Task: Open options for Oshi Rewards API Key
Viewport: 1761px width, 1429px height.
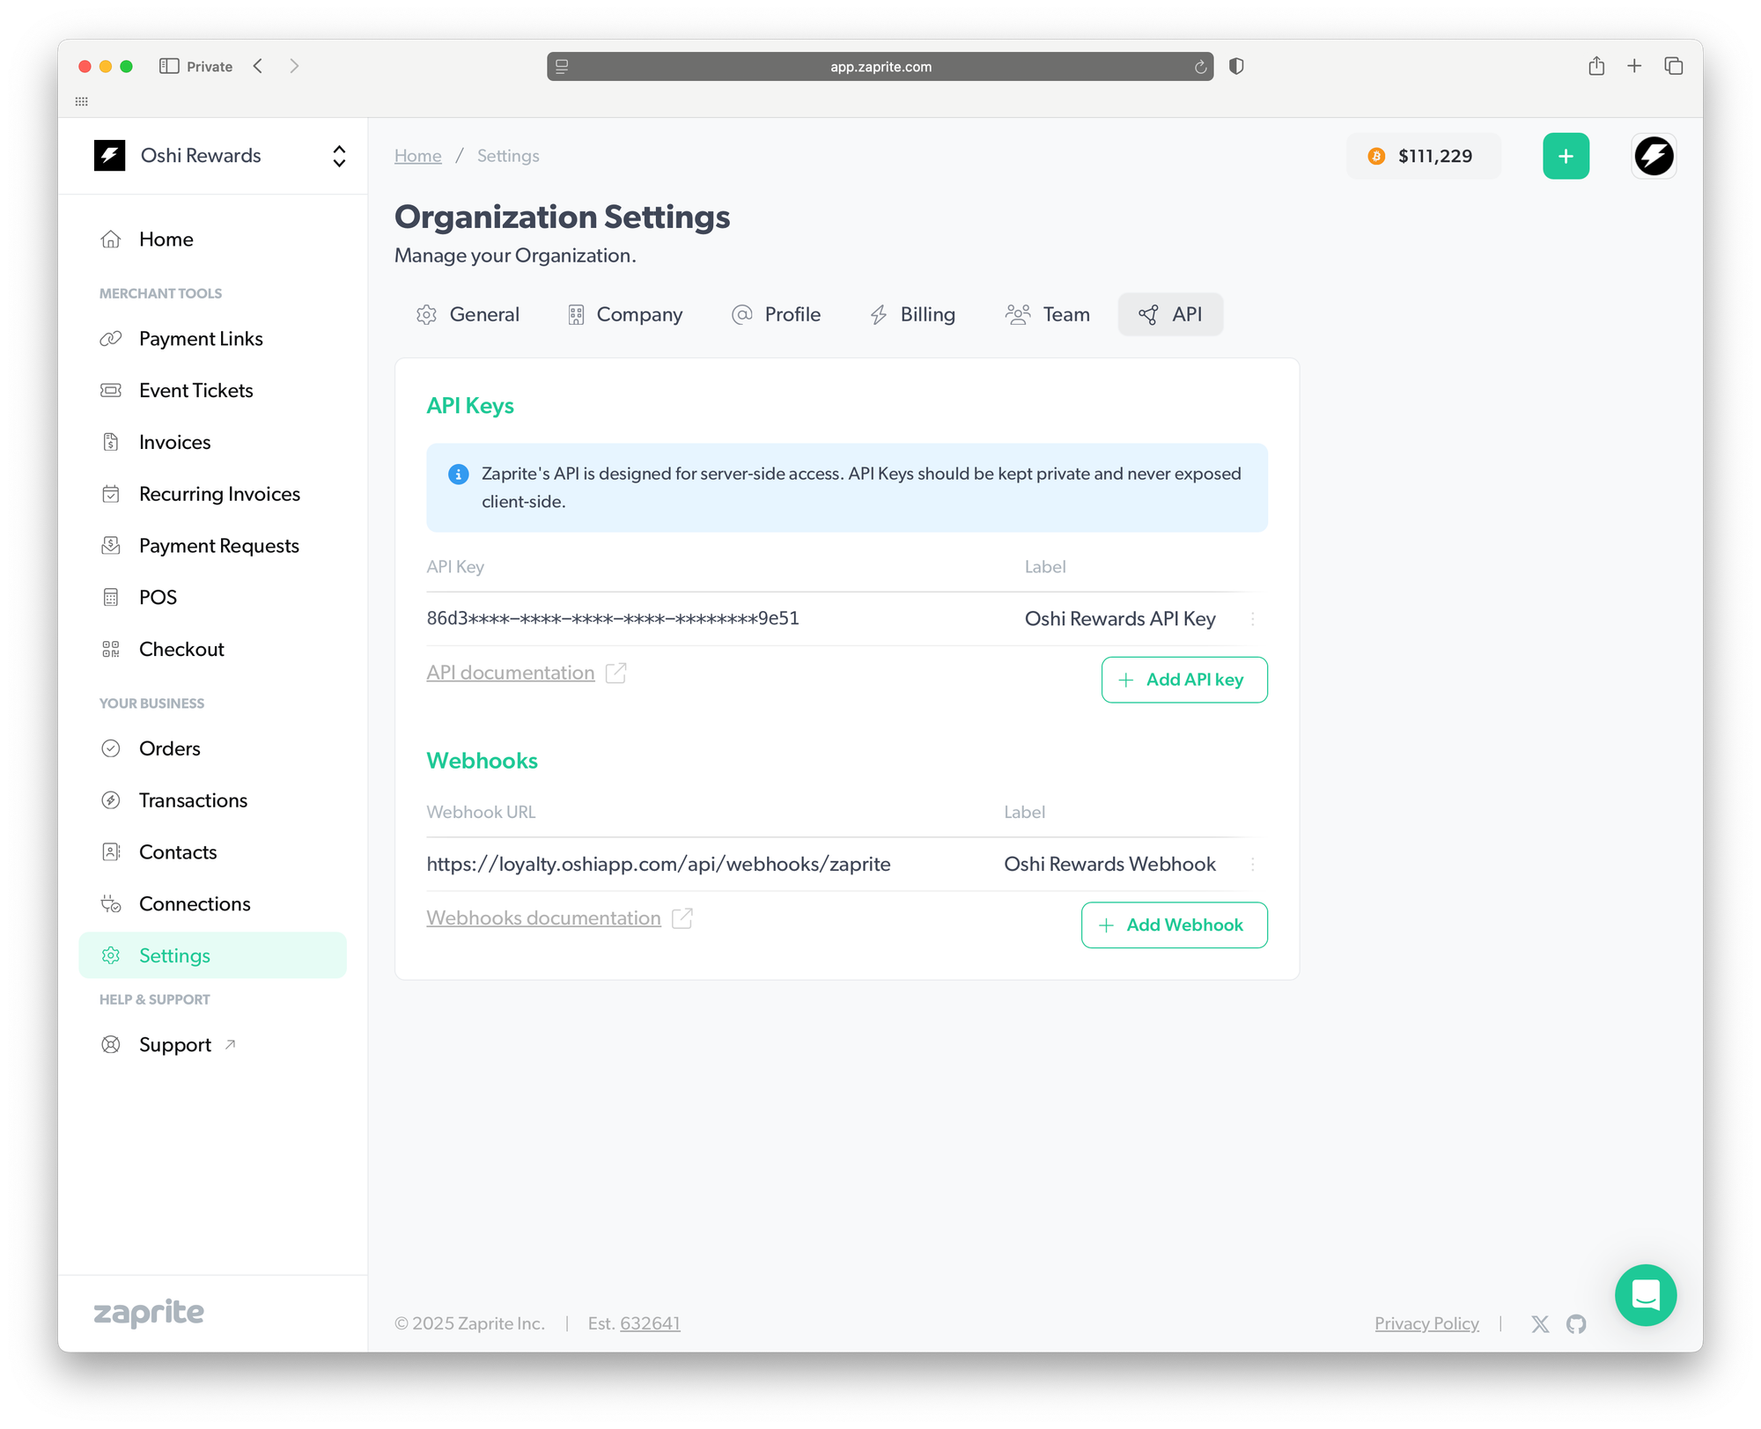Action: point(1252,619)
